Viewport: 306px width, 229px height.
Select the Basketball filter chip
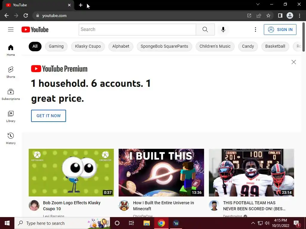click(275, 46)
